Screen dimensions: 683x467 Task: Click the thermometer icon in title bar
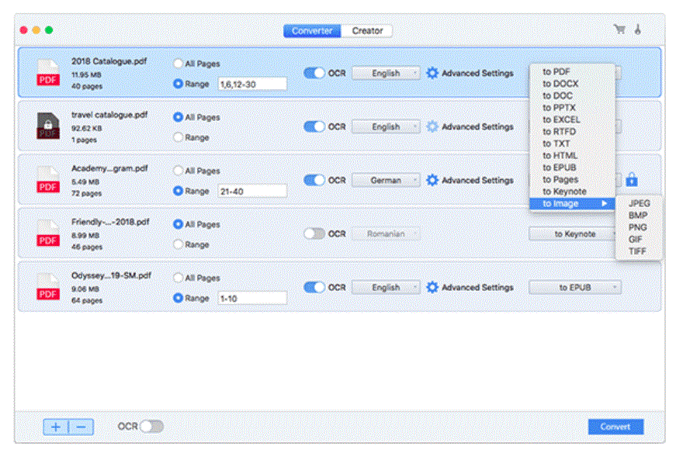(638, 29)
